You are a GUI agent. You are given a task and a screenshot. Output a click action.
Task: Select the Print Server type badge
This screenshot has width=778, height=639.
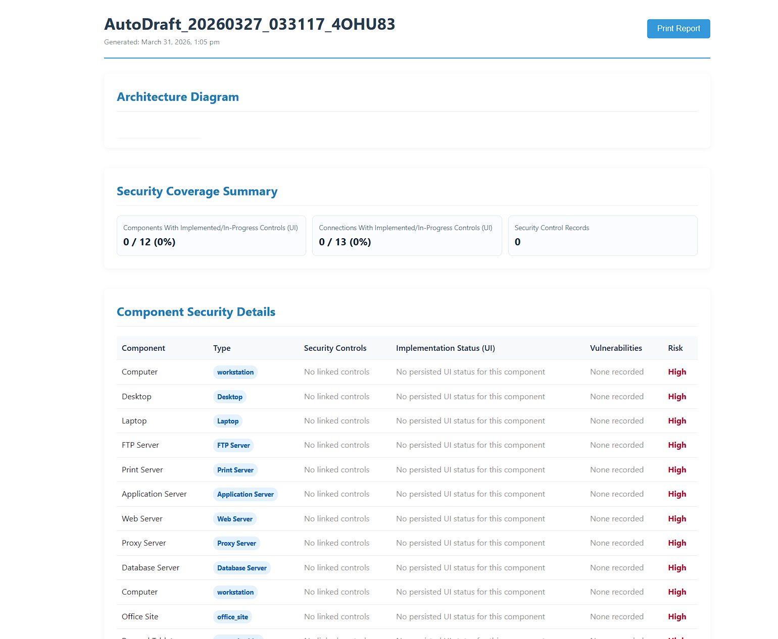[x=235, y=470]
